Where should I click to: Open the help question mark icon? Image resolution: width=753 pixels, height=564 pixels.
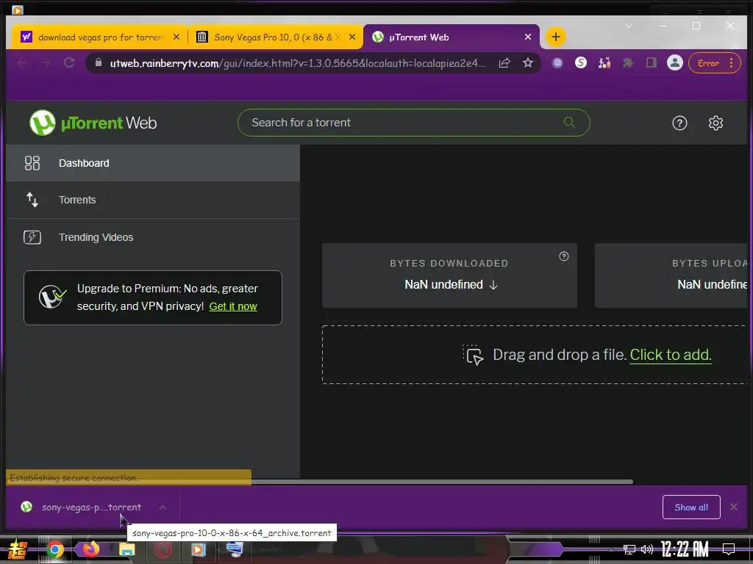pos(679,123)
